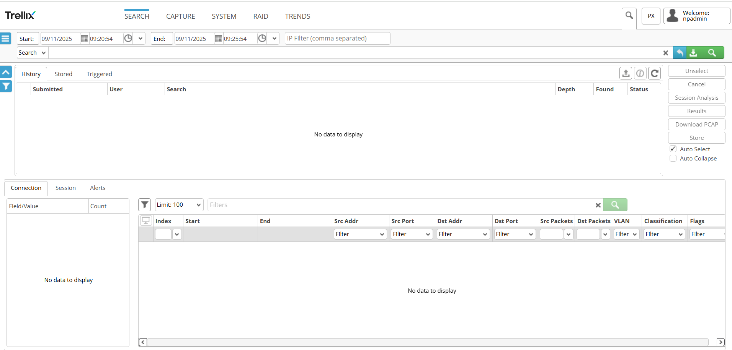
Task: Switch to the Stored tab
Action: 64,74
